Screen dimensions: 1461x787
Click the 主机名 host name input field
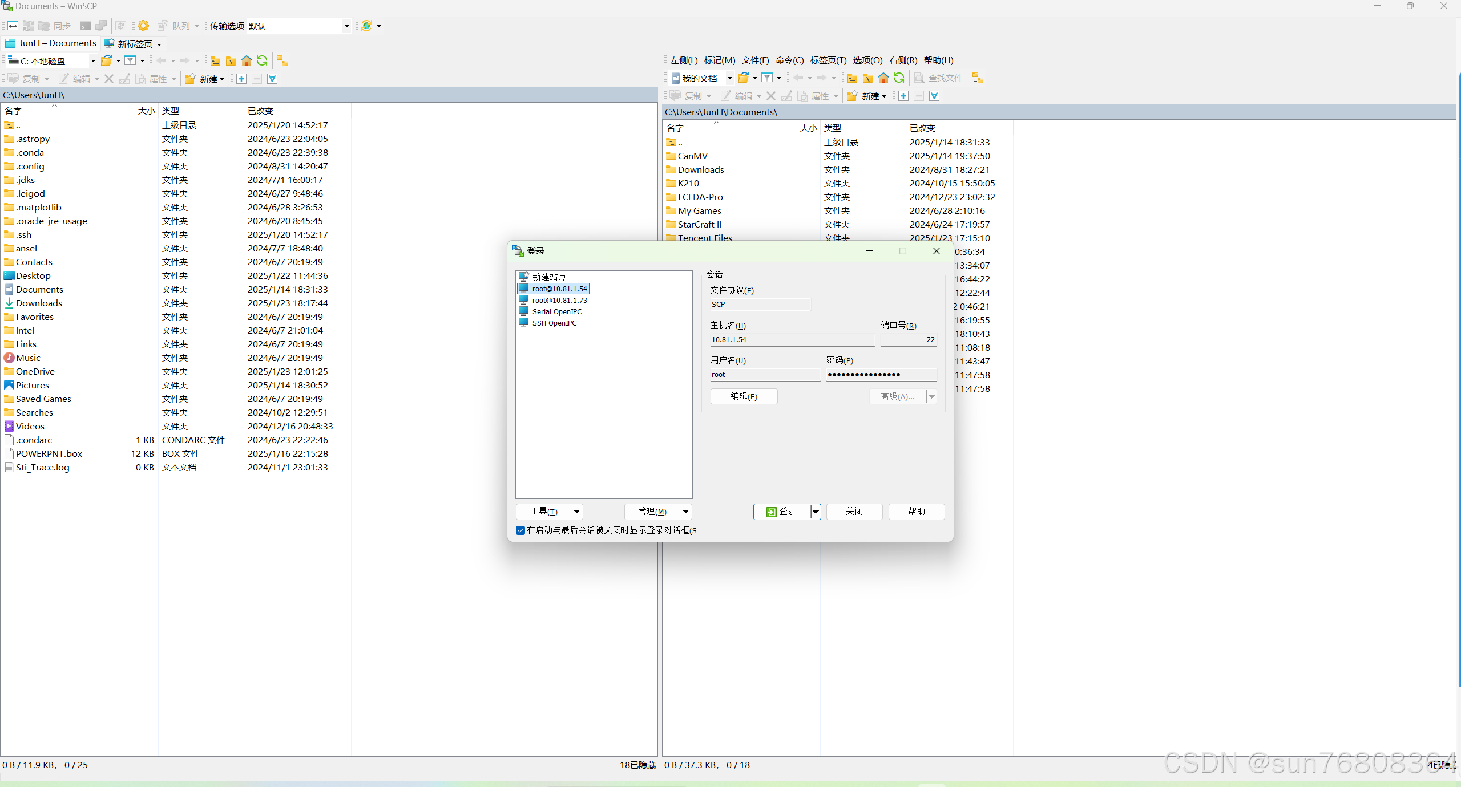[792, 340]
